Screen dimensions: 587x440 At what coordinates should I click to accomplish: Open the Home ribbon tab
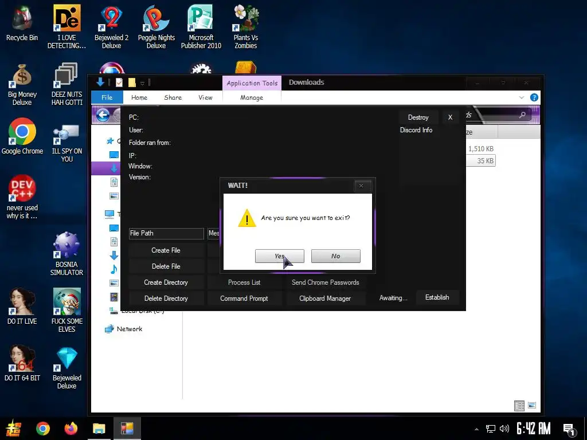(139, 97)
